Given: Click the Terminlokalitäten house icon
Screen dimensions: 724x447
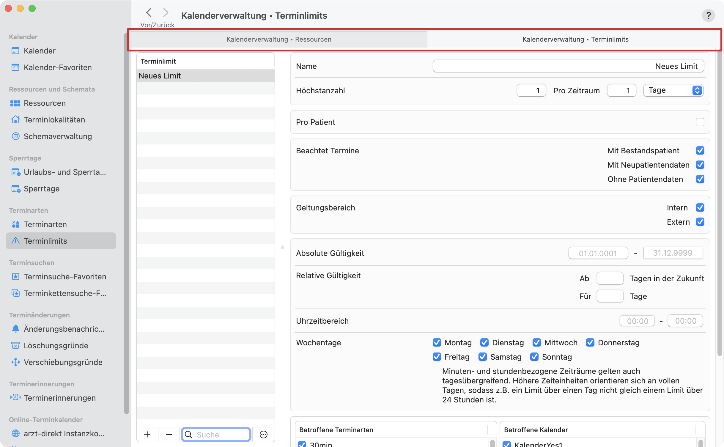Looking at the screenshot, I should [x=15, y=119].
